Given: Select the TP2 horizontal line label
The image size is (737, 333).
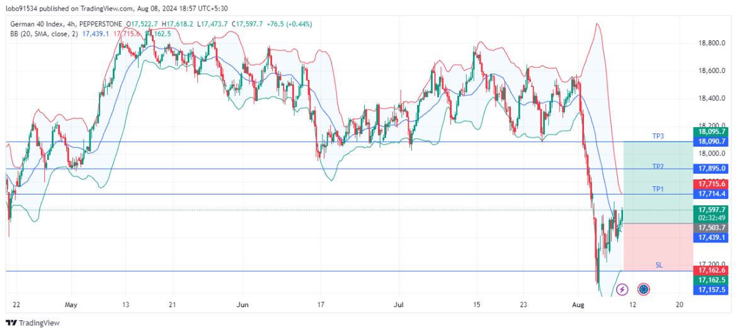Looking at the screenshot, I should [x=658, y=166].
